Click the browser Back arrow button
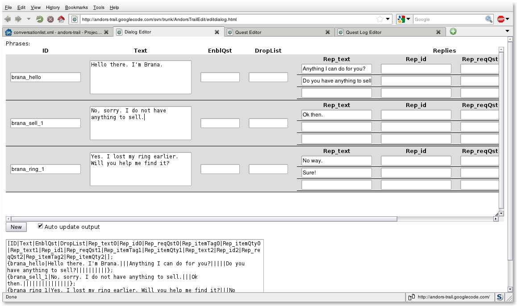The height and width of the screenshot is (306, 517). 8,19
